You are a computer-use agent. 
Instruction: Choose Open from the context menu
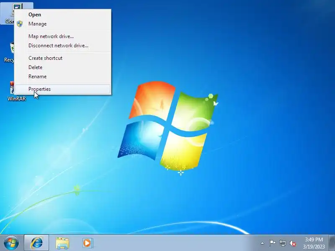pos(62,15)
